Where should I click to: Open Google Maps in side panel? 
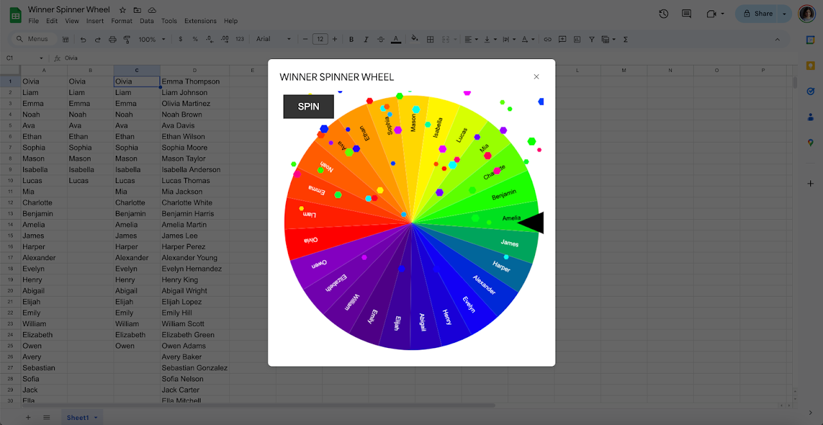coord(810,143)
